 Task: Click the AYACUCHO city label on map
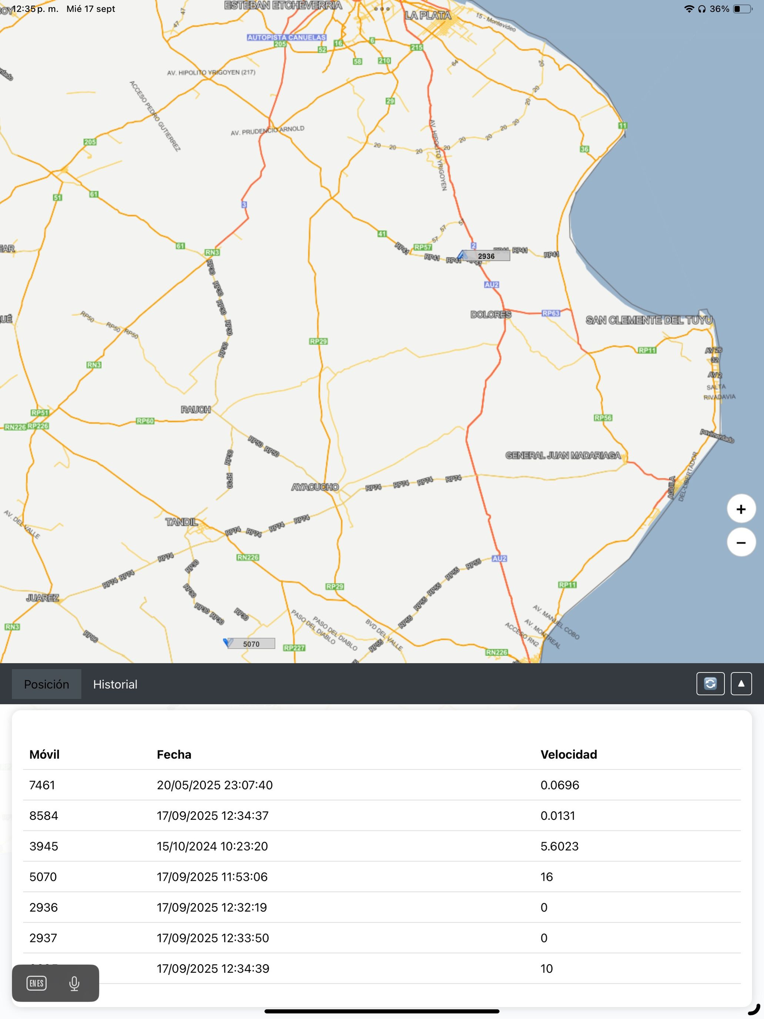click(x=315, y=487)
